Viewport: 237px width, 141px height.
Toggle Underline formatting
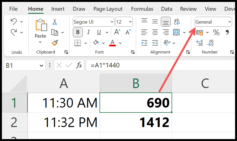click(99, 32)
